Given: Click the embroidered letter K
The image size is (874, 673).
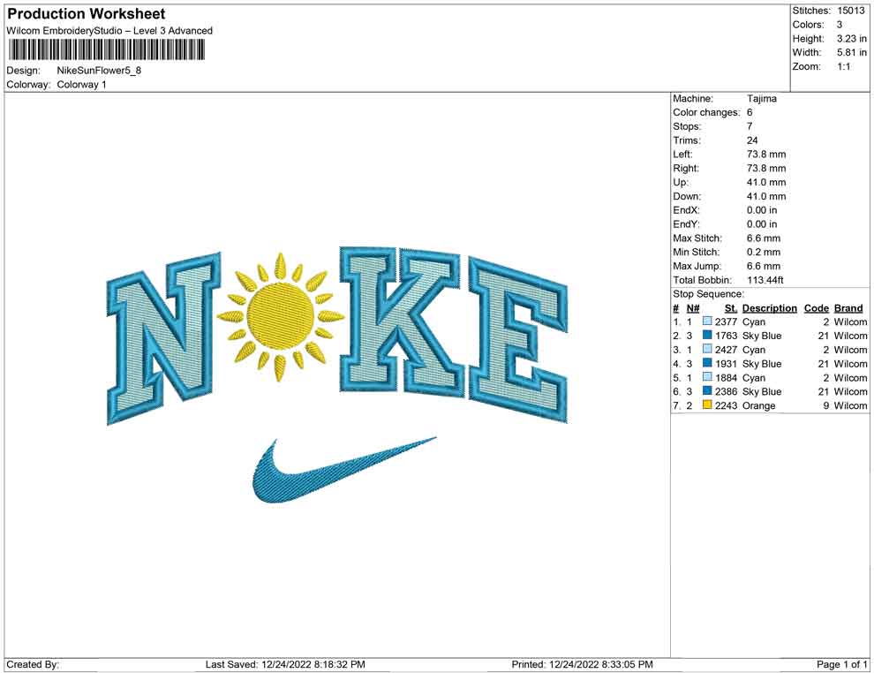Looking at the screenshot, I should pos(402,321).
